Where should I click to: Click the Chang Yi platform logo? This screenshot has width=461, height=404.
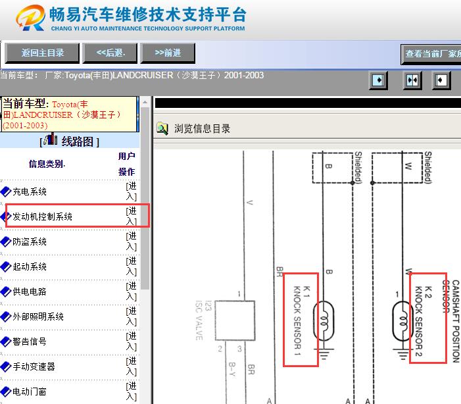pyautogui.click(x=30, y=18)
